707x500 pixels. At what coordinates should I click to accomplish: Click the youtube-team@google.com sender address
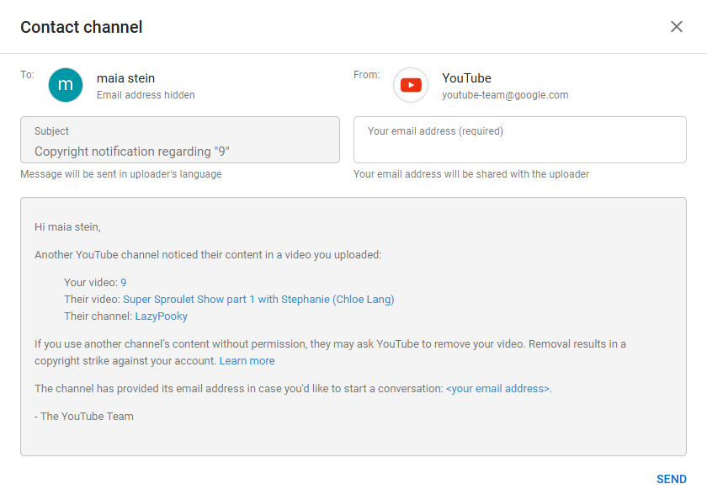505,95
